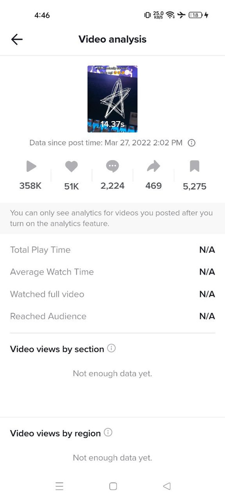Viewport: 225px width, 500px height.
Task: Tap the play views icon
Action: [x=31, y=166]
